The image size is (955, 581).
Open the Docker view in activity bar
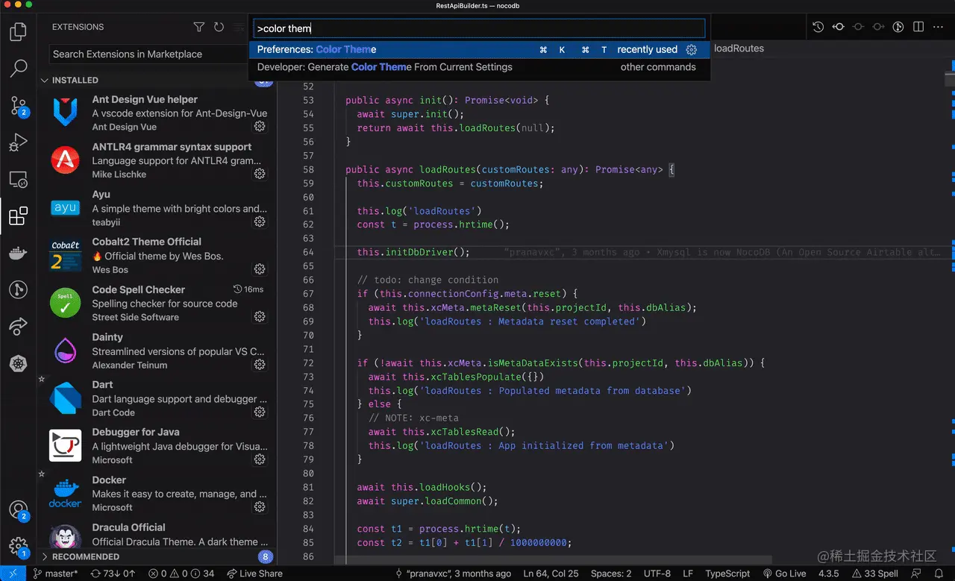18,253
